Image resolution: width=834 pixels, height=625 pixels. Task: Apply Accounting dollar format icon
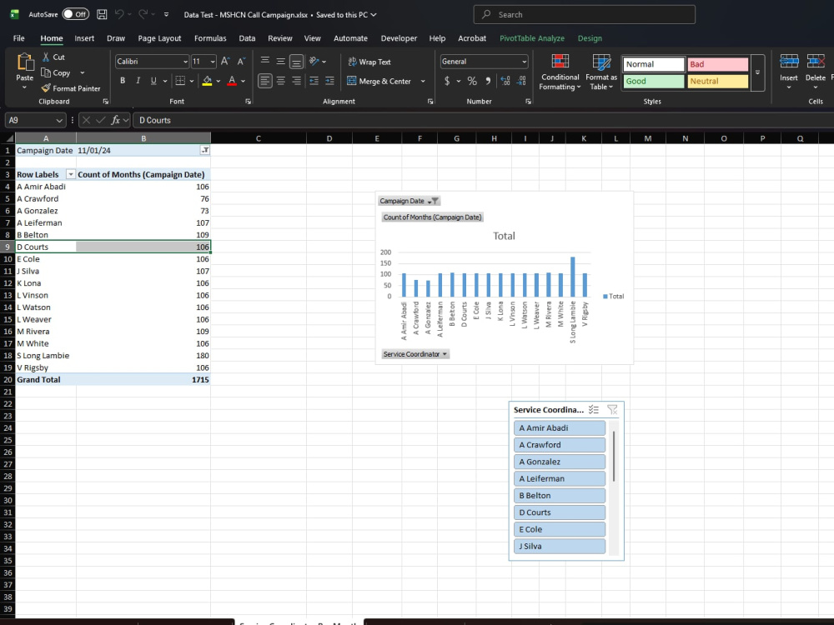[447, 81]
